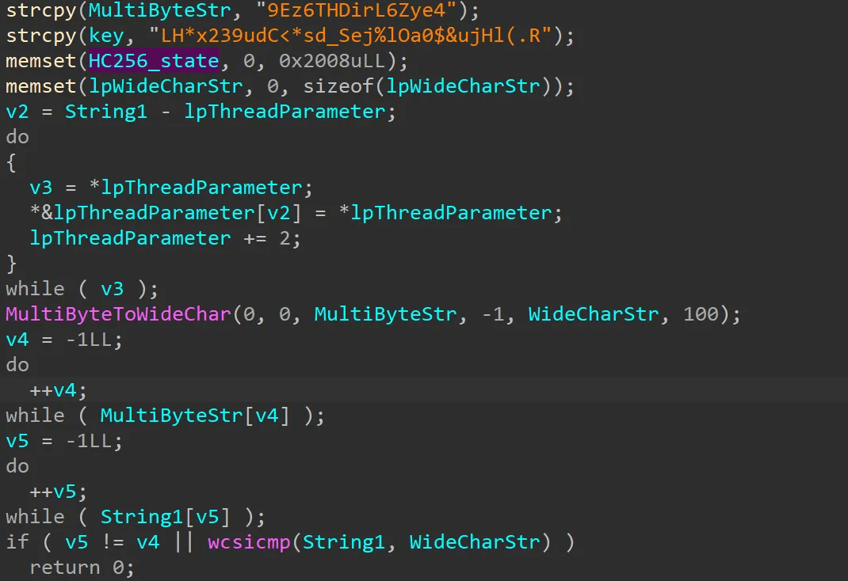Click "if ( v5 != v4" condition
The height and width of the screenshot is (581, 848).
(82, 542)
